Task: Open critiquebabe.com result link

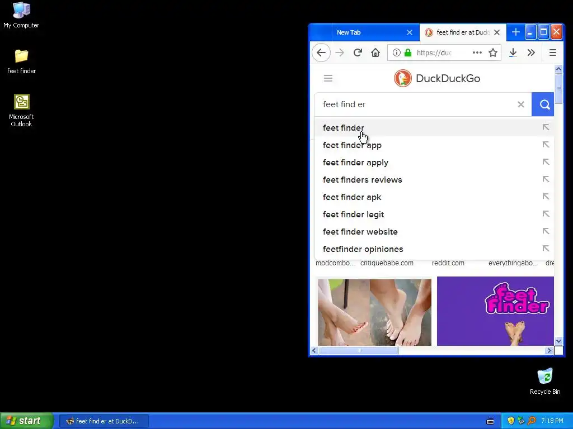Action: [387, 263]
